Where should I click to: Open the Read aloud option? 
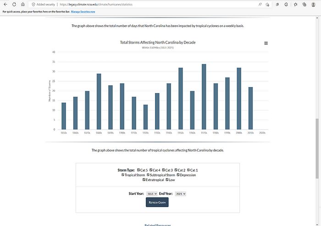[x=260, y=4]
